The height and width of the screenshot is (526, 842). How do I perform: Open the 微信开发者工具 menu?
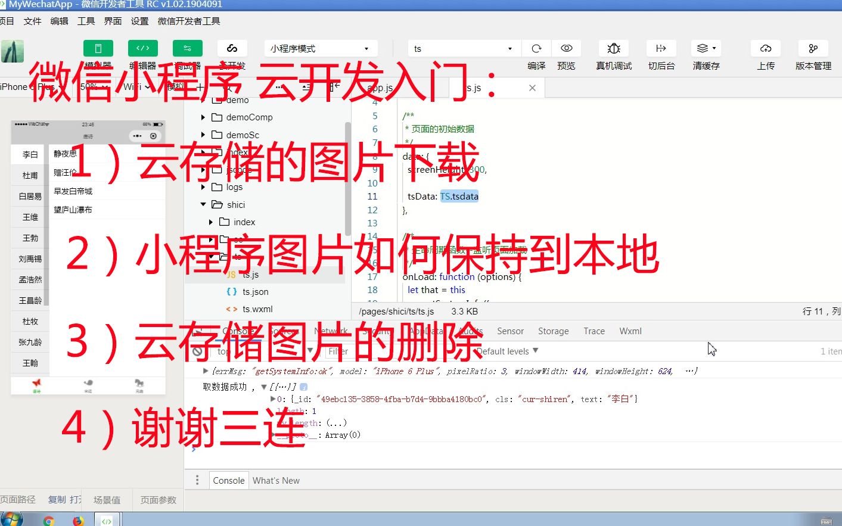pyautogui.click(x=189, y=21)
